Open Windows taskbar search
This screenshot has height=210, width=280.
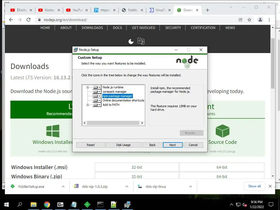point(20,204)
